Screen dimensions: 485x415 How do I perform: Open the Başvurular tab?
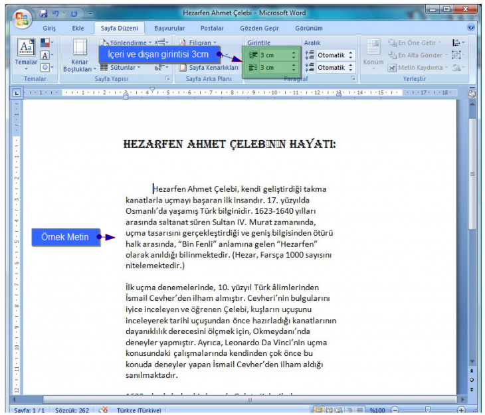tap(169, 28)
